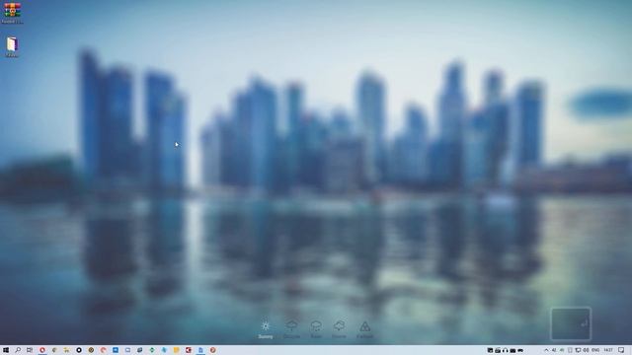Open the black circle app on taskbar

(x=79, y=350)
